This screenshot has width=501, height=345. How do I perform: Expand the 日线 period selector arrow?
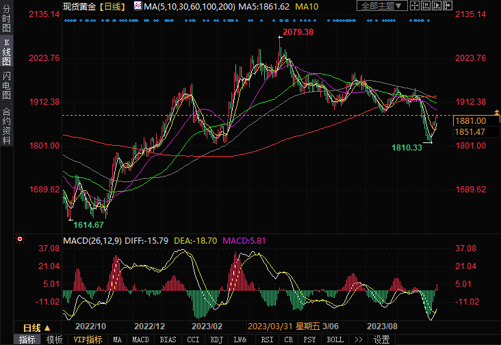point(45,327)
